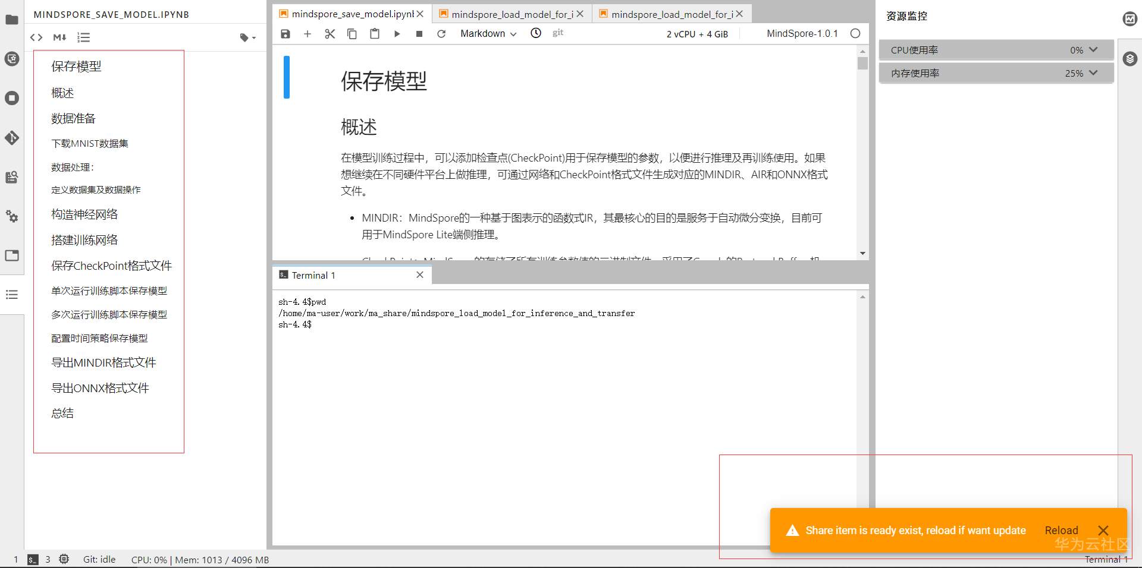
Task: Restart the kernel with the circular arrow
Action: (441, 34)
